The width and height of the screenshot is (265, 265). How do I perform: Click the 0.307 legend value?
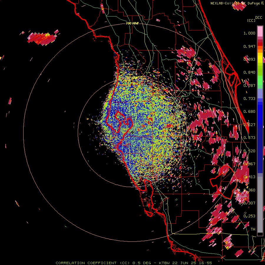click(249, 203)
